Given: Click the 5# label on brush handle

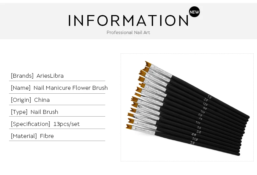Looking at the screenshot, I should [x=199, y=132].
